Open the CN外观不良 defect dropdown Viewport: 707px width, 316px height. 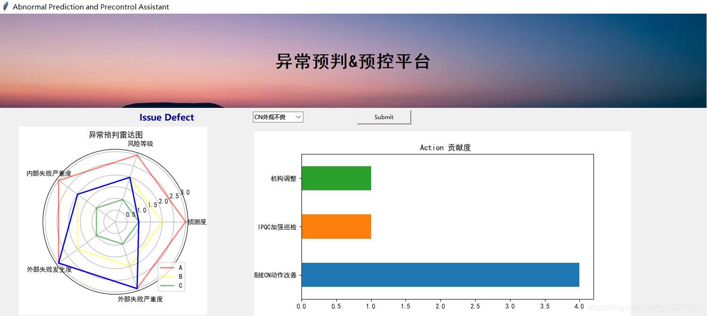tap(278, 117)
